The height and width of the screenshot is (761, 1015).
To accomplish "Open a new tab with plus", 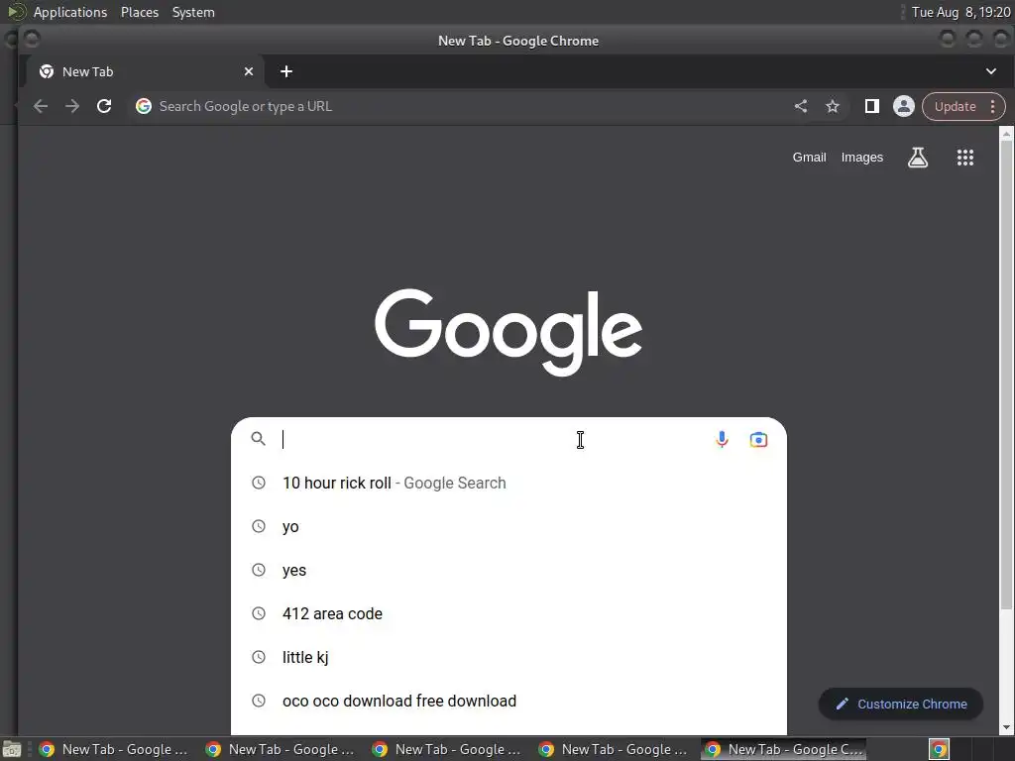I will pos(286,71).
